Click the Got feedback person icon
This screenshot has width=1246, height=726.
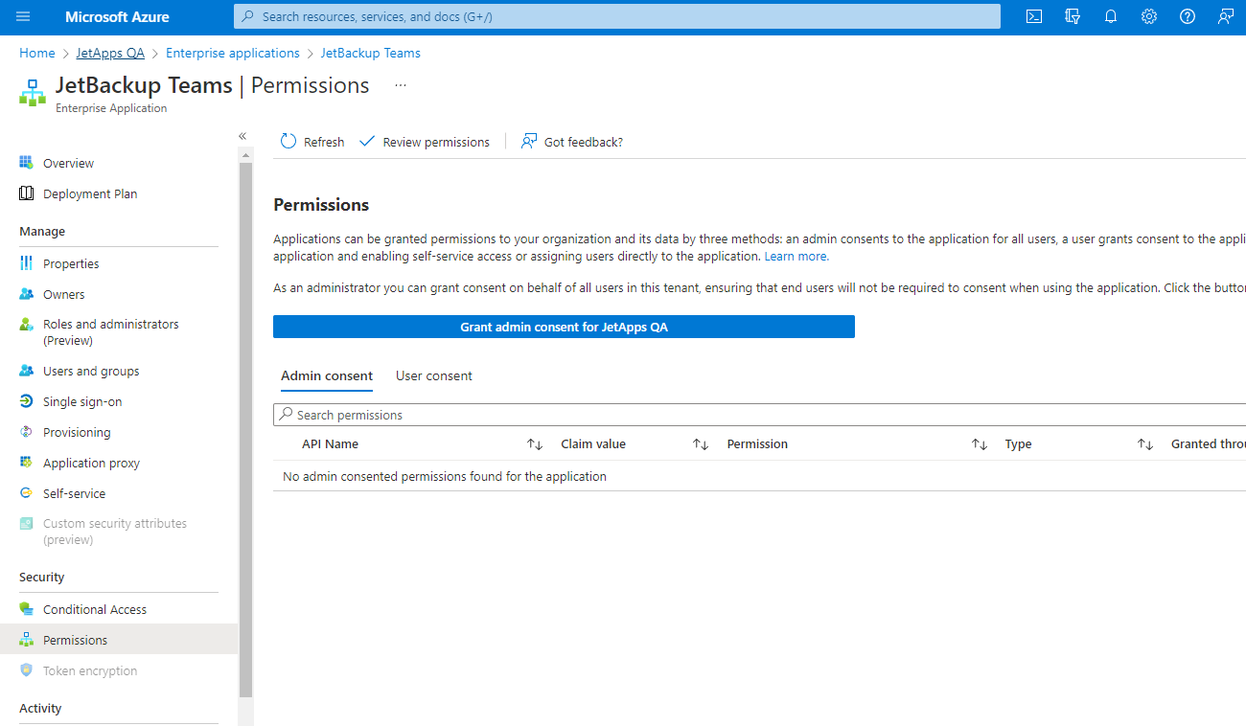529,142
